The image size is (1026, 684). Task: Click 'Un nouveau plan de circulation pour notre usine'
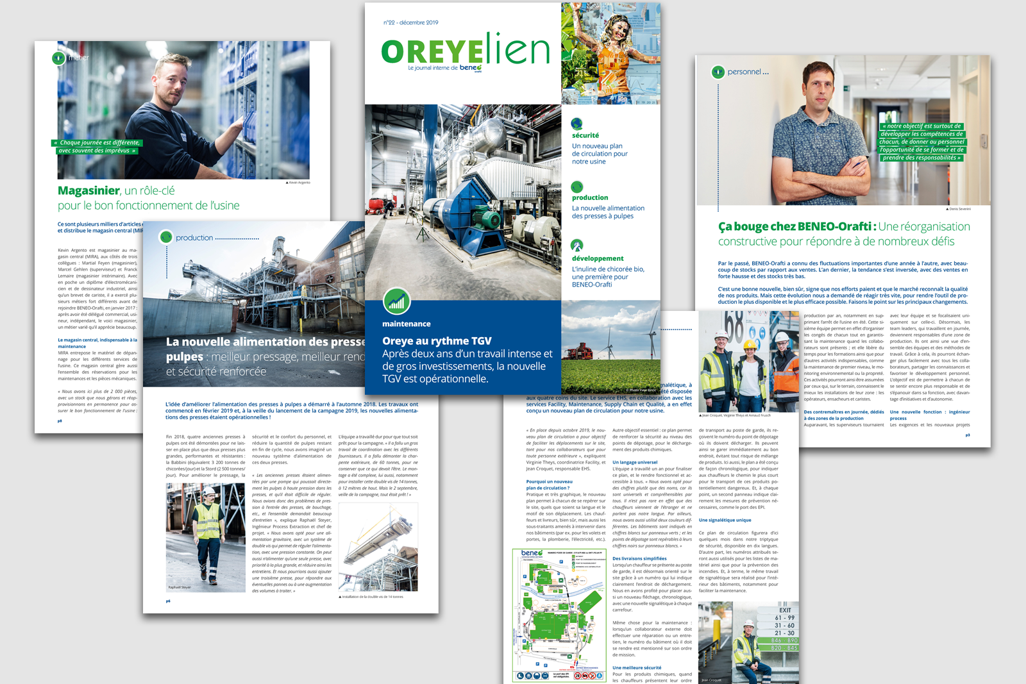[600, 154]
